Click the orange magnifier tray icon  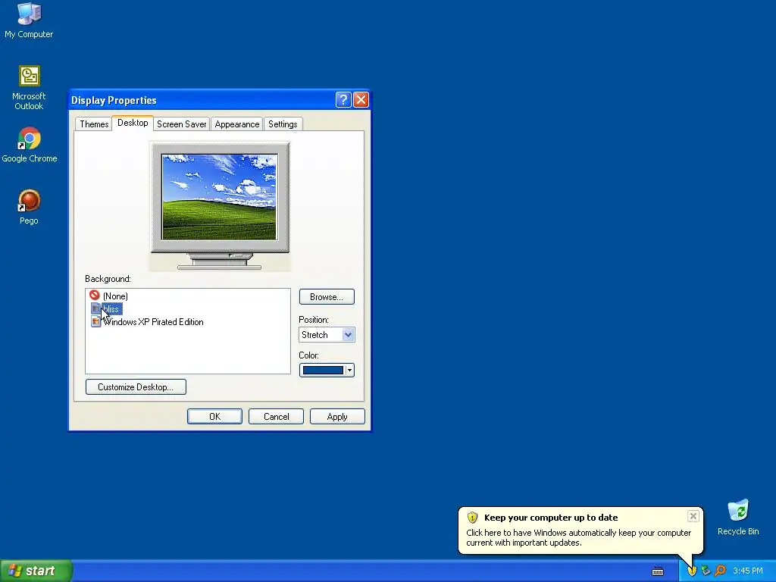(x=720, y=571)
